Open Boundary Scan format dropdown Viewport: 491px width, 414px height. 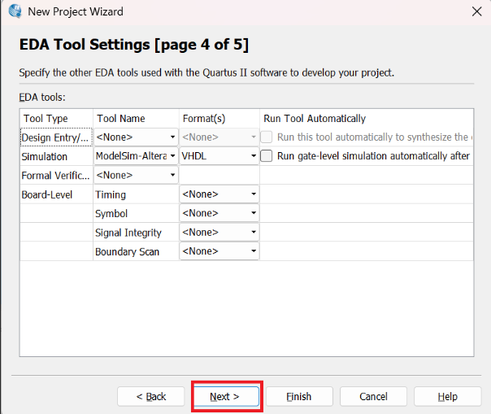pyautogui.click(x=219, y=251)
